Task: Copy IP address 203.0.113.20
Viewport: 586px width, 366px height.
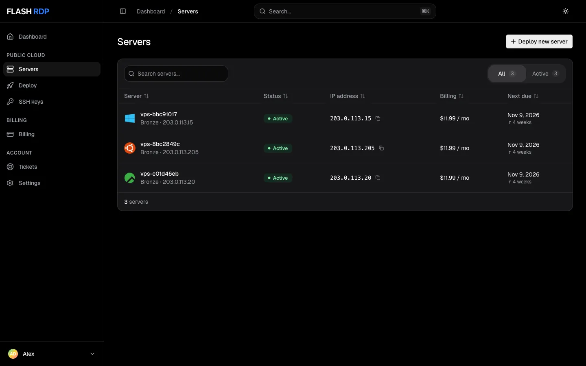Action: [x=378, y=178]
